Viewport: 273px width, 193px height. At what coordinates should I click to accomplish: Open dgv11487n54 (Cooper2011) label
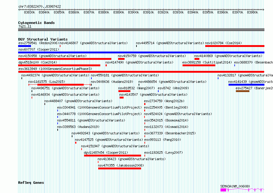tap(106, 152)
